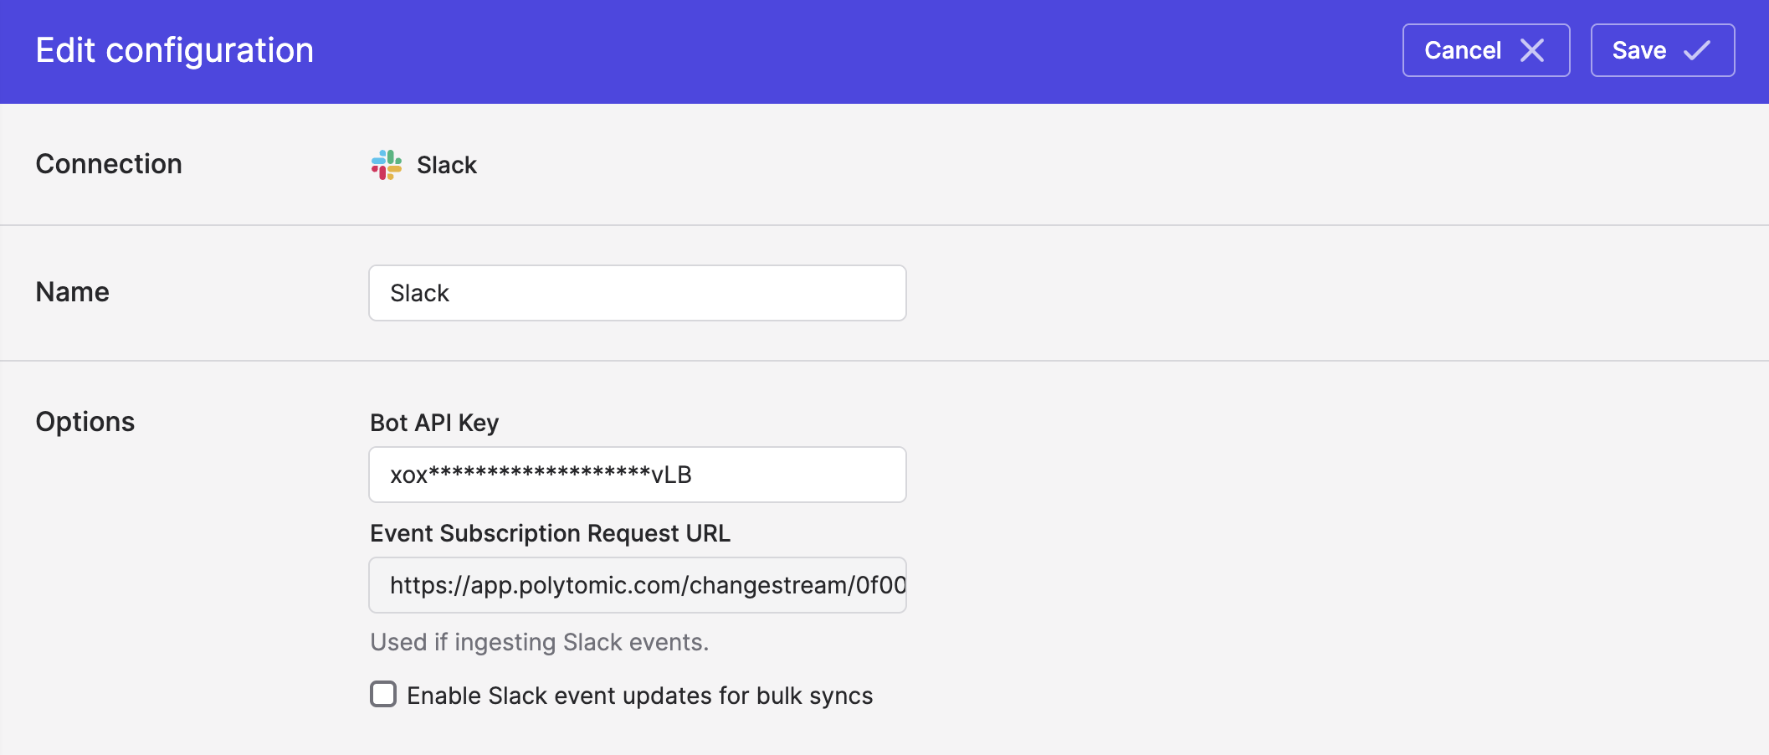The height and width of the screenshot is (755, 1769).
Task: Click the "Bot API Key" label
Action: (x=434, y=423)
